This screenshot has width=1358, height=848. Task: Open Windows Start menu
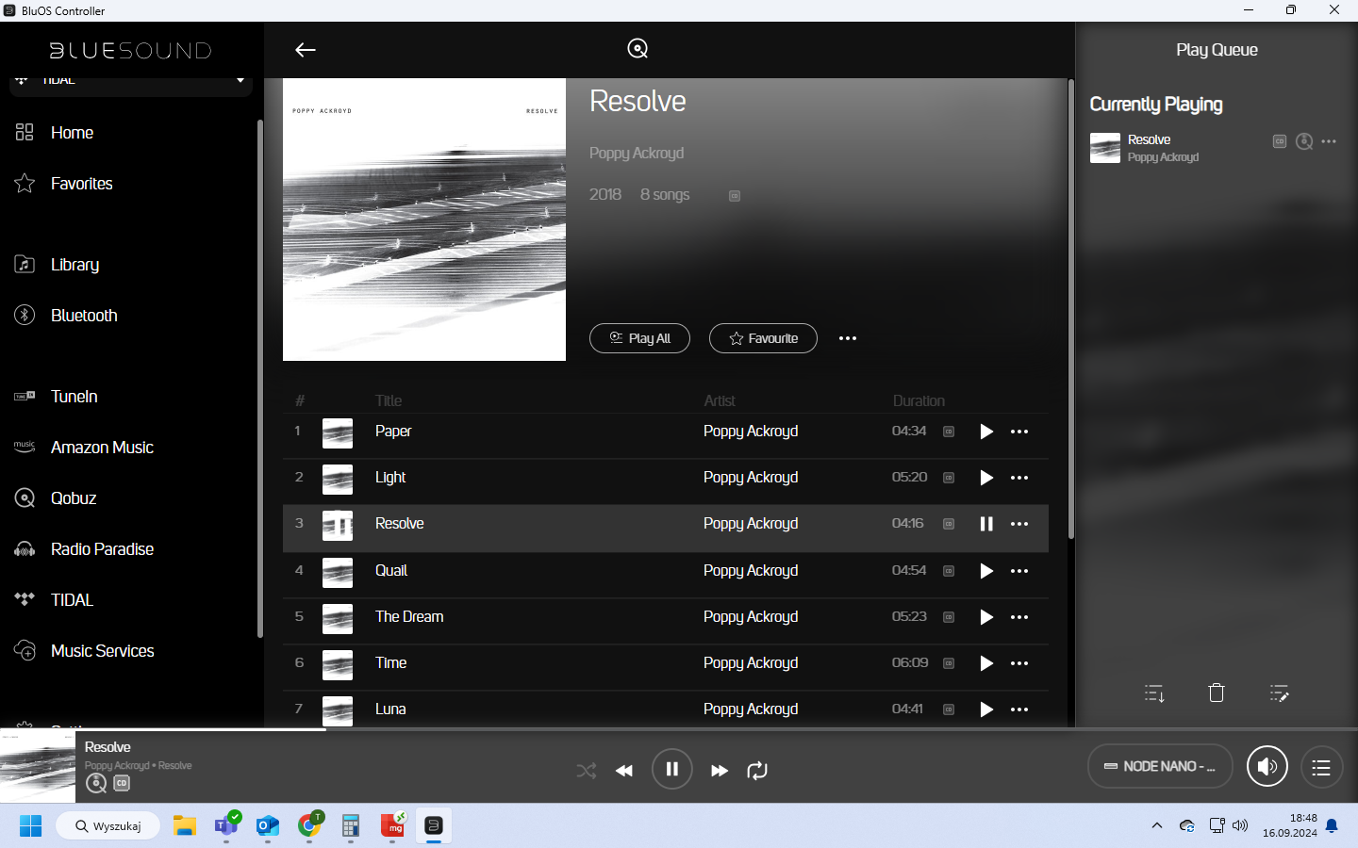click(30, 826)
